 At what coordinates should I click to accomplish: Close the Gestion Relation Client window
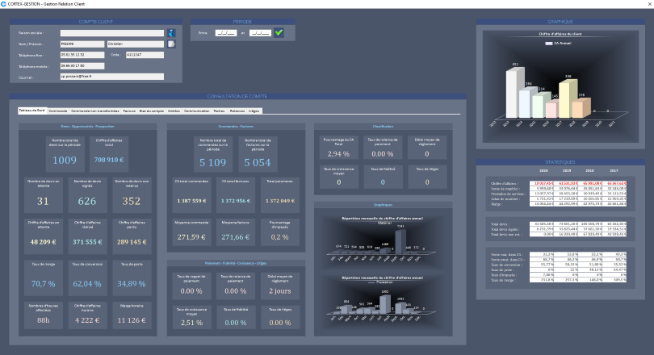point(649,4)
